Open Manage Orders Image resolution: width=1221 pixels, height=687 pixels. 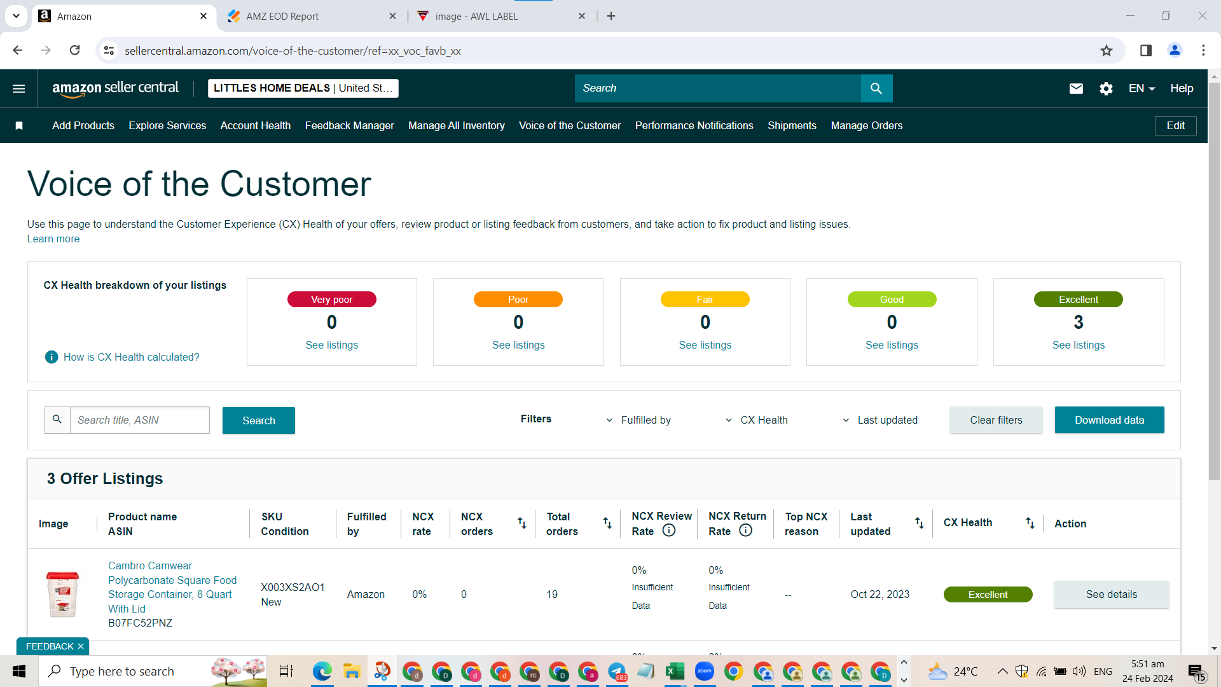[866, 126]
